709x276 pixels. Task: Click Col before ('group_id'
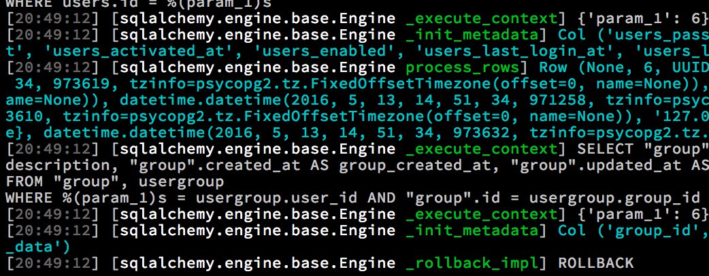coord(572,230)
